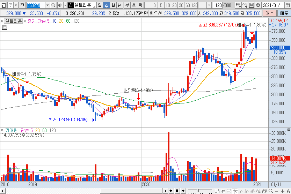
Task: Choose interval 5 button
Action: point(161,5)
